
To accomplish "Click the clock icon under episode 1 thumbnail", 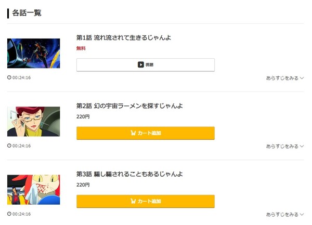I will click(x=9, y=77).
